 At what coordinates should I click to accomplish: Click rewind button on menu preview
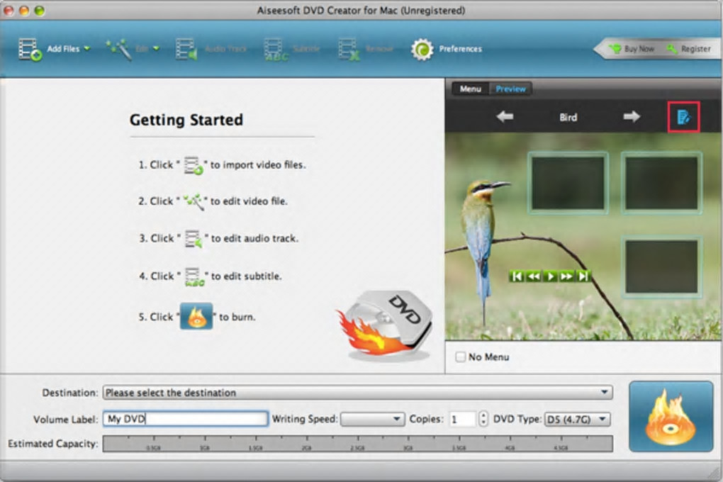[534, 276]
